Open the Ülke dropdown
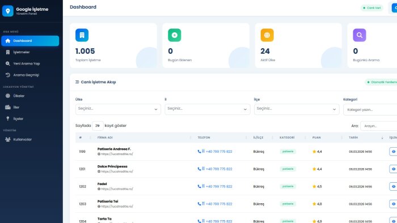The image size is (397, 223). pos(118,109)
